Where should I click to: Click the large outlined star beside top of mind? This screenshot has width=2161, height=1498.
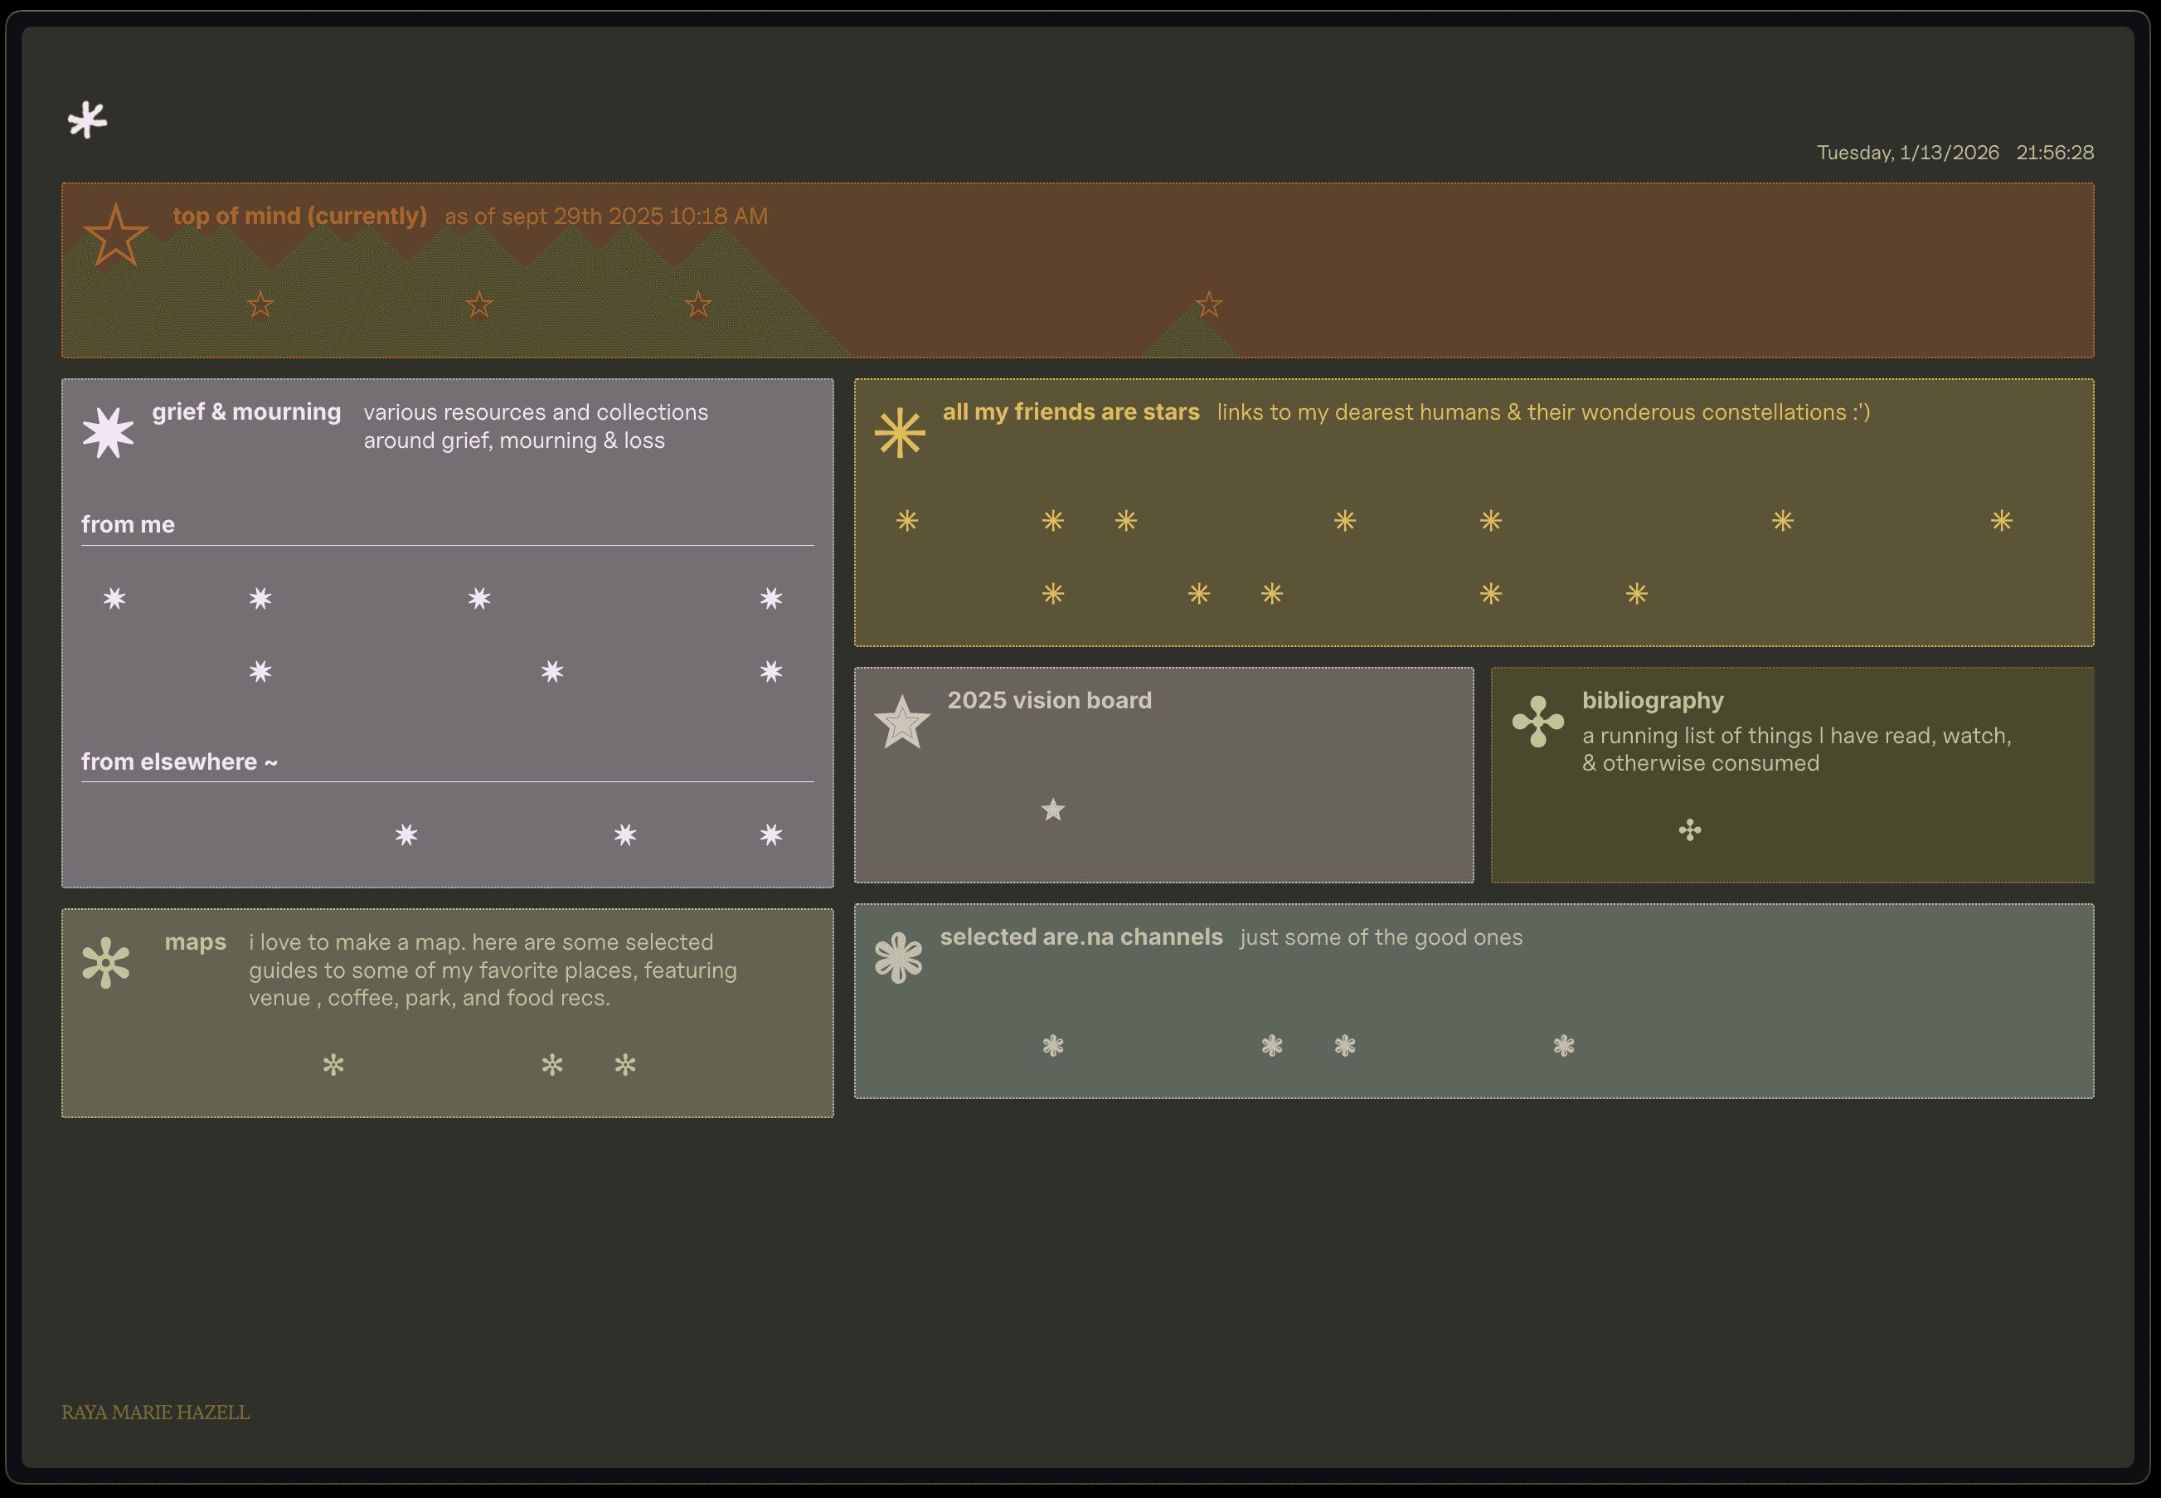[x=115, y=236]
